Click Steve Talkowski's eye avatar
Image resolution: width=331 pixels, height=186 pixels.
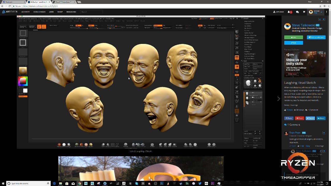287,26
